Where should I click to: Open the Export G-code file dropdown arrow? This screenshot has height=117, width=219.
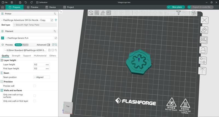189,7
